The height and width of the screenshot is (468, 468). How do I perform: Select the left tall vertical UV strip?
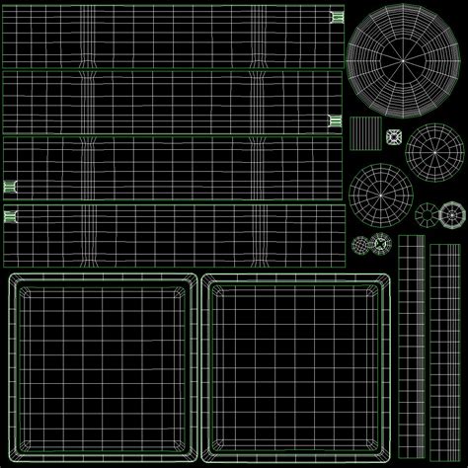(x=412, y=347)
